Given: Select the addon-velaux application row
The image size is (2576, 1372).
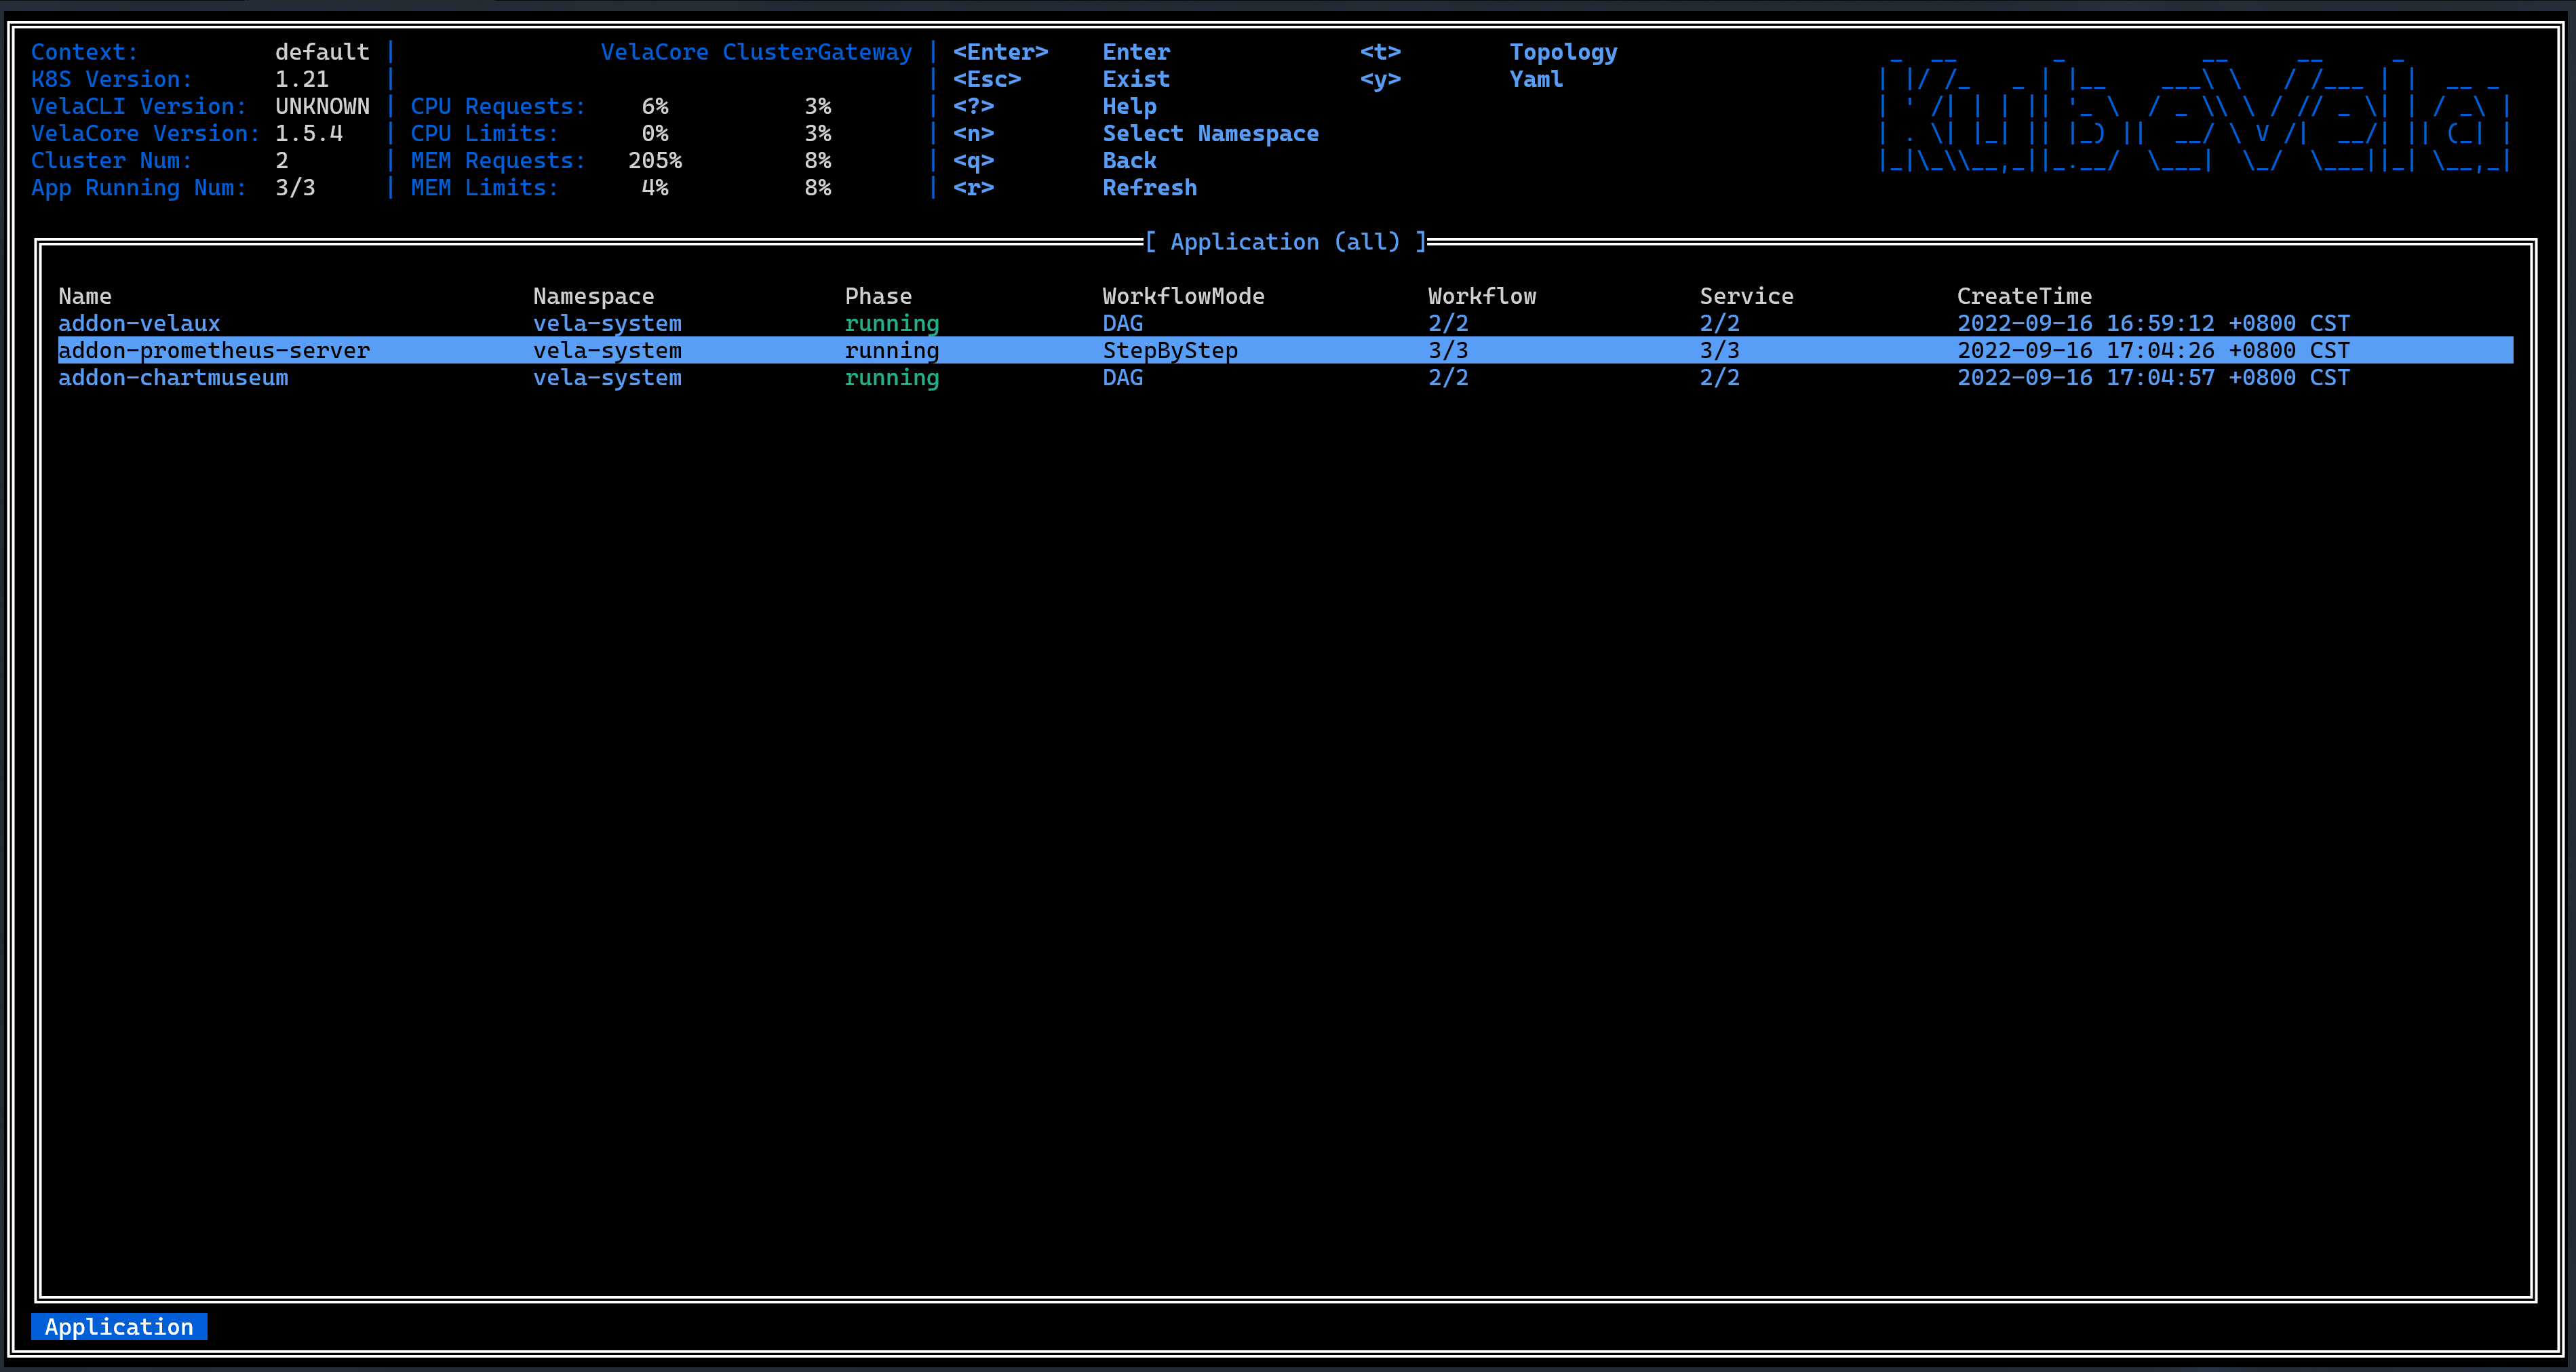Looking at the screenshot, I should (x=1285, y=323).
